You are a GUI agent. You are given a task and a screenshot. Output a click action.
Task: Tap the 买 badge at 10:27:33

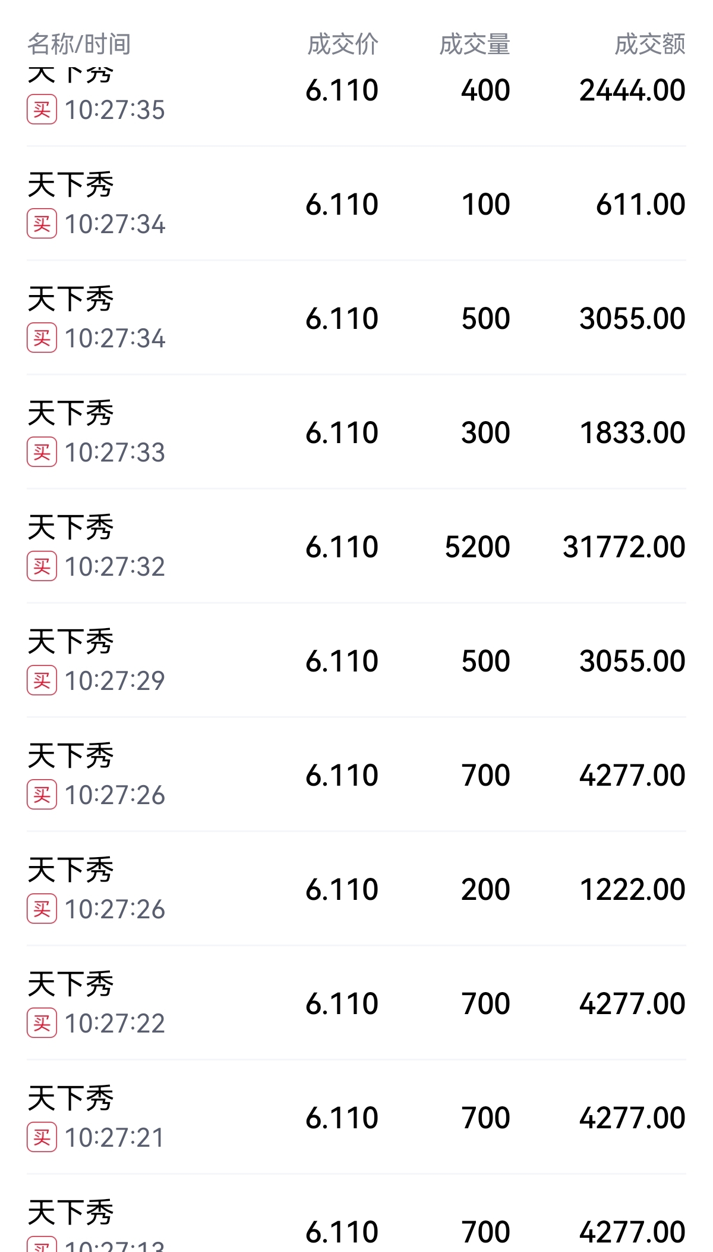(x=42, y=453)
